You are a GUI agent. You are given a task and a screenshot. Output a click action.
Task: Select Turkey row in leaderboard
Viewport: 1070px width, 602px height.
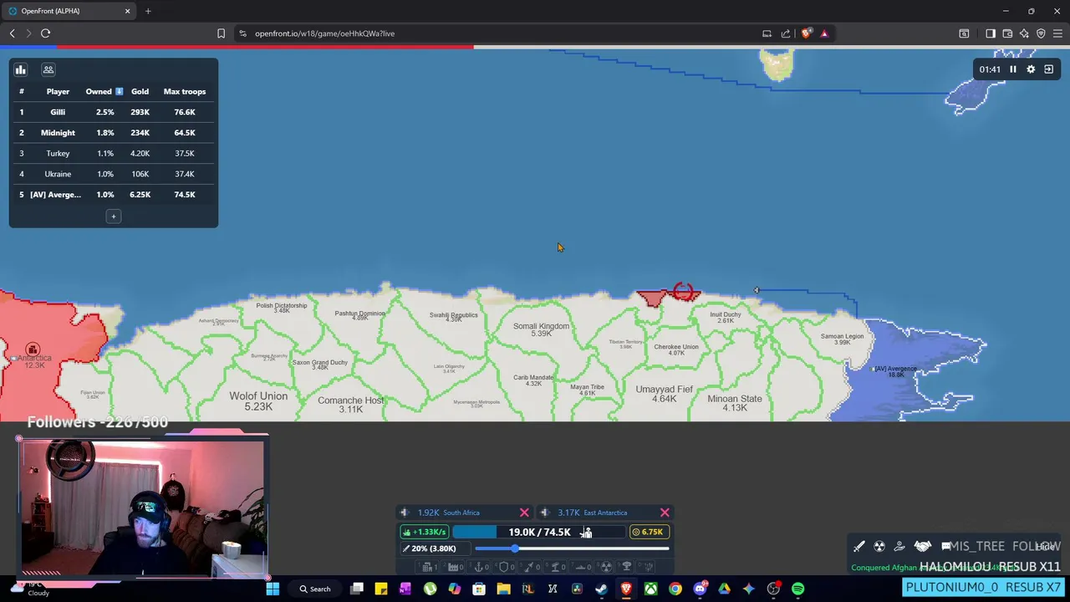[x=114, y=153]
